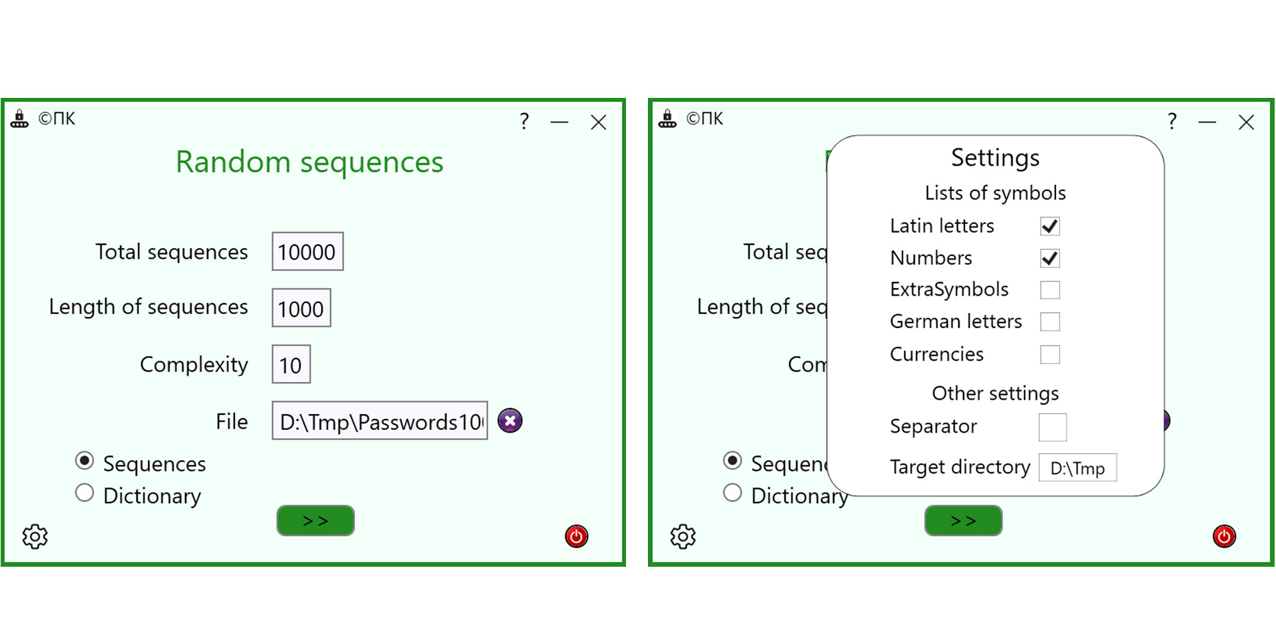Click the >> button in the right window

click(x=963, y=520)
